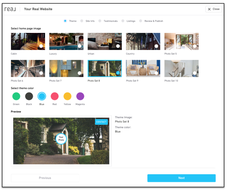Select the Green theme color

(x=16, y=96)
